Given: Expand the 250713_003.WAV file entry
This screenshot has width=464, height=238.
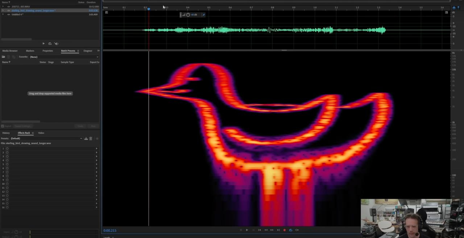Looking at the screenshot, I should [3, 7].
